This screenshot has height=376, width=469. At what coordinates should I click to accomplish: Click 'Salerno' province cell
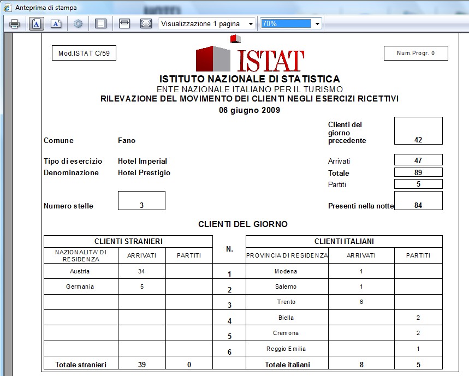(286, 287)
